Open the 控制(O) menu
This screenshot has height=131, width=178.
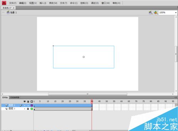point(84,3)
